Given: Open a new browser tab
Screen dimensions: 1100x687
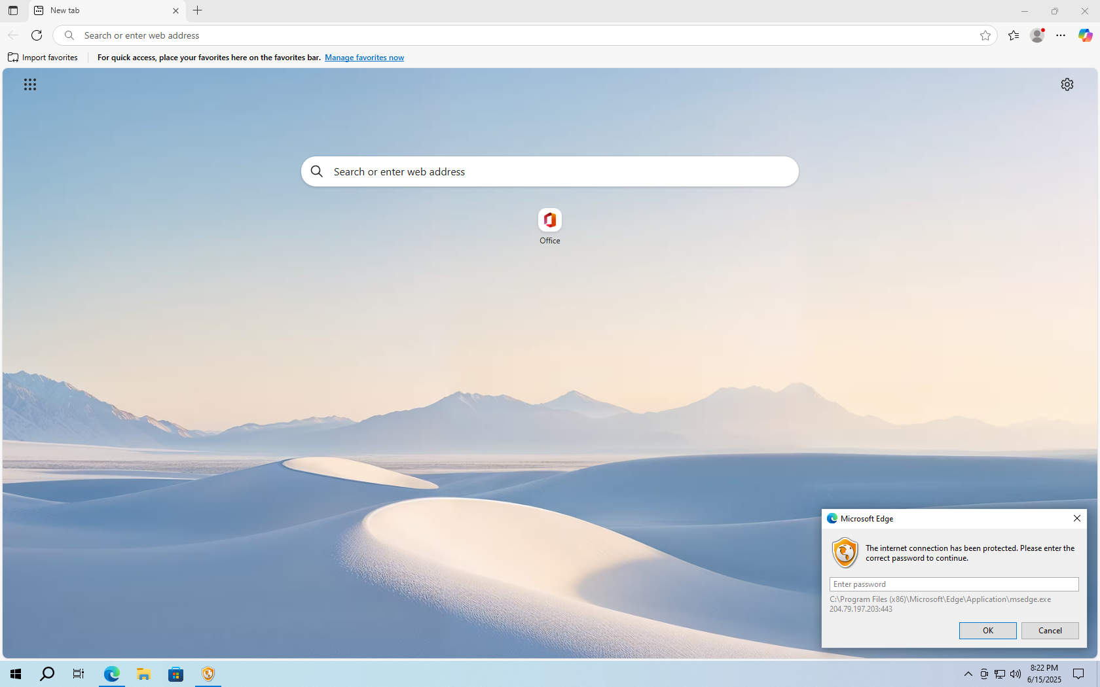Looking at the screenshot, I should [x=198, y=10].
